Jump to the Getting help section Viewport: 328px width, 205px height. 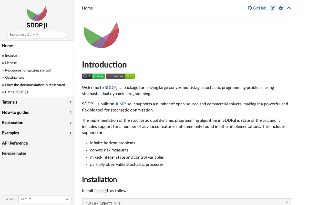pos(15,77)
